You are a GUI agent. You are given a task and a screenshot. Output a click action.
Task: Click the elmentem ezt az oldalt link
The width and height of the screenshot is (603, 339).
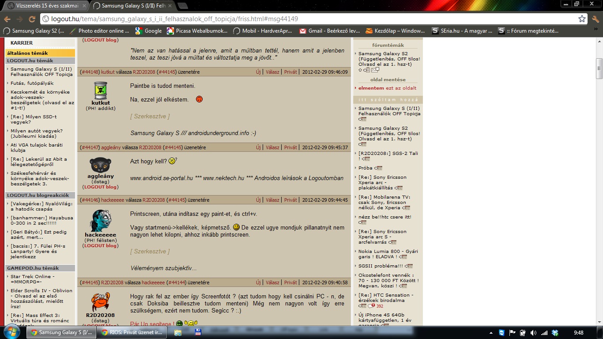click(387, 88)
